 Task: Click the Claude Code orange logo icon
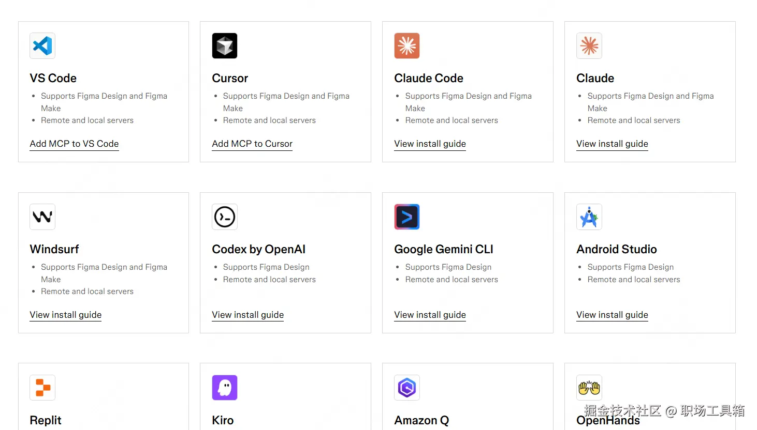tap(407, 46)
